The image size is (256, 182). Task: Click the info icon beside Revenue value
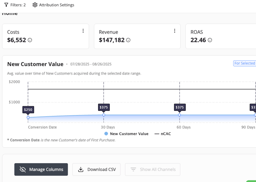(x=128, y=40)
